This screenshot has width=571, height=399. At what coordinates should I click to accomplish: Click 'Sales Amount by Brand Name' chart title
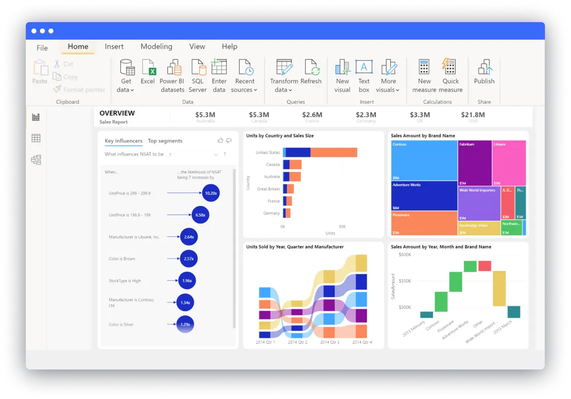423,136
